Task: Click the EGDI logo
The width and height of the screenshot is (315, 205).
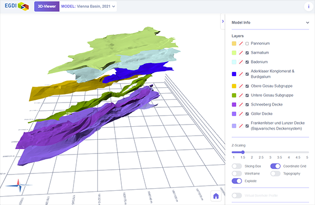Action: pos(17,6)
